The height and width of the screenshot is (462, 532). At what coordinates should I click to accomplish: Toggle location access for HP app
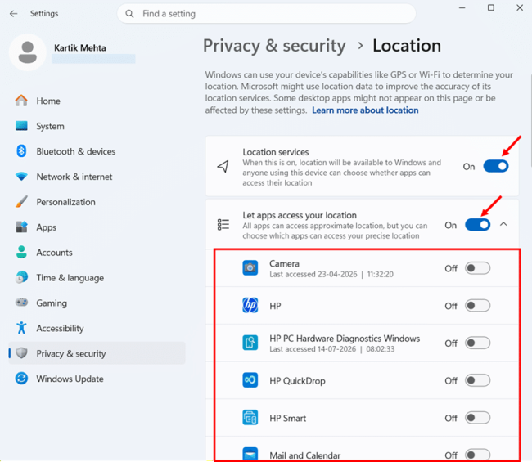point(477,305)
